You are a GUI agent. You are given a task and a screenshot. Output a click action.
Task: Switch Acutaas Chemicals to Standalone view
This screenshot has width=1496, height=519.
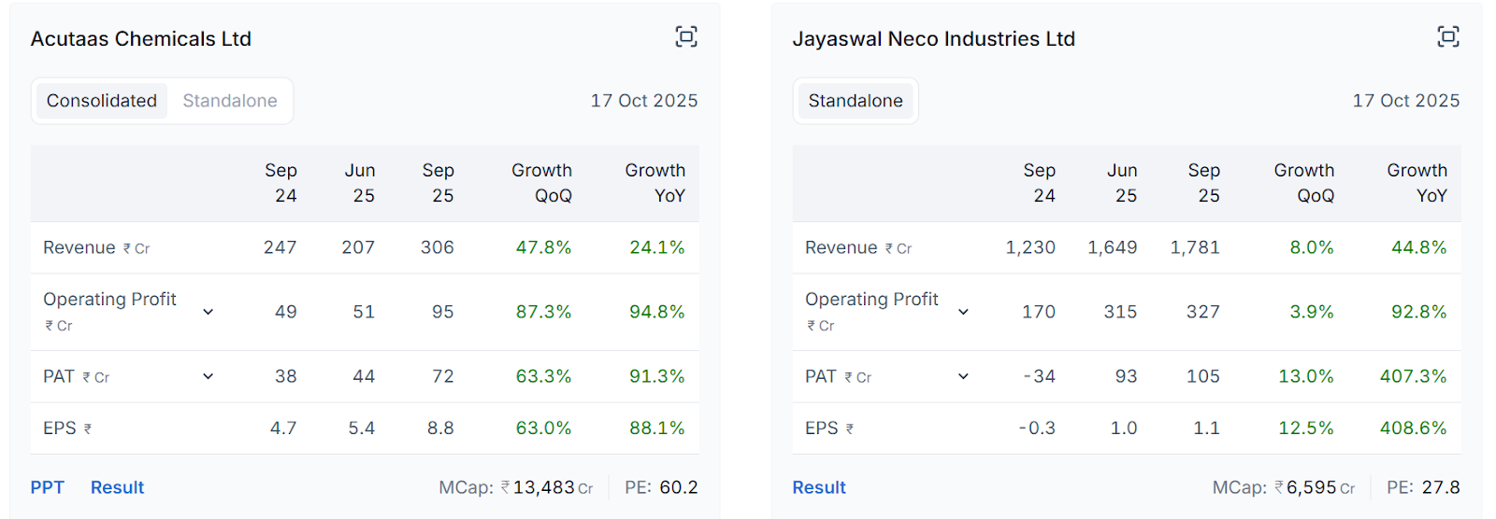click(x=230, y=101)
